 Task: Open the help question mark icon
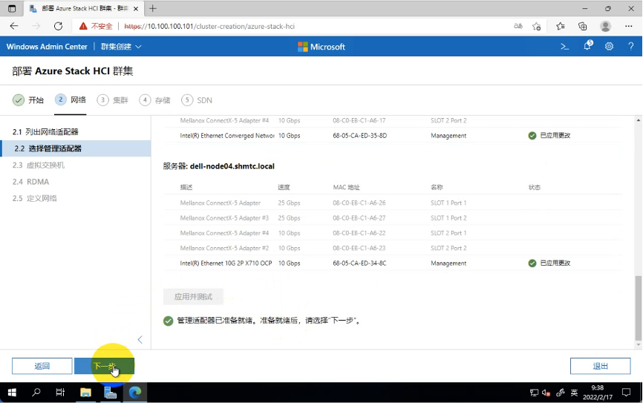630,47
